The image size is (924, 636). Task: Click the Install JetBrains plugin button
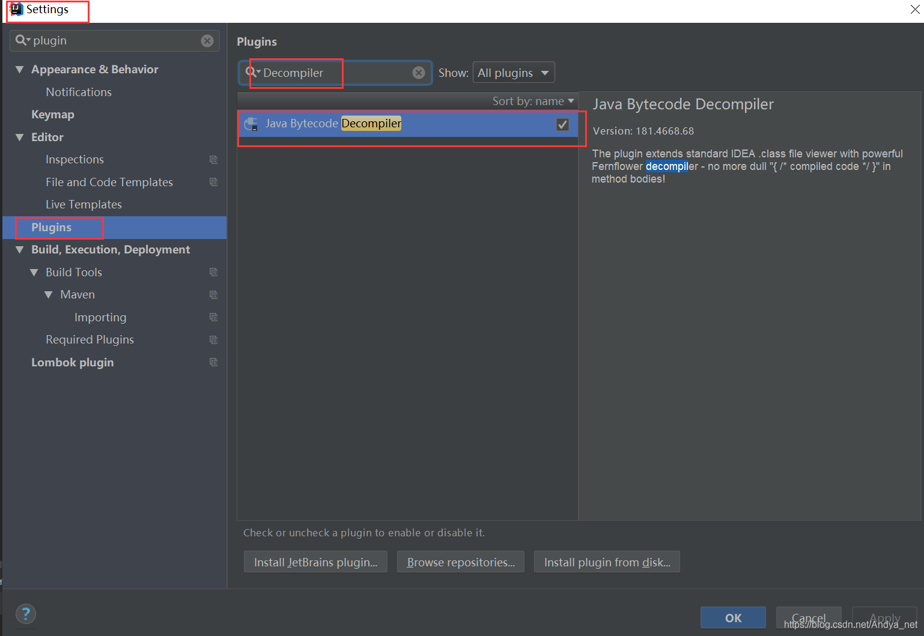315,562
